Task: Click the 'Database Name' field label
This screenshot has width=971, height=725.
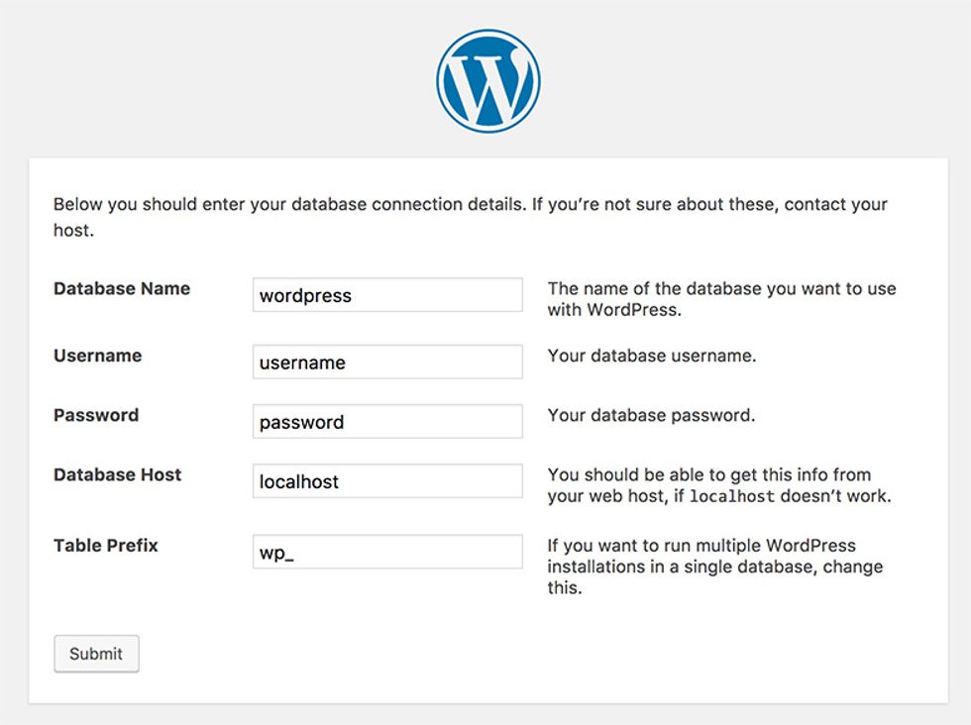Action: (122, 288)
